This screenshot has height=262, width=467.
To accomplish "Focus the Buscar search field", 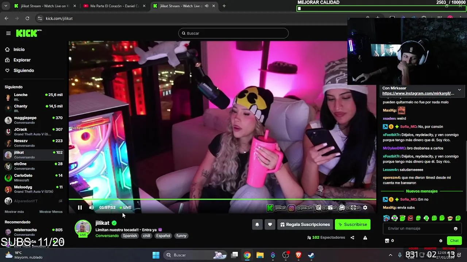I will coord(233,33).
